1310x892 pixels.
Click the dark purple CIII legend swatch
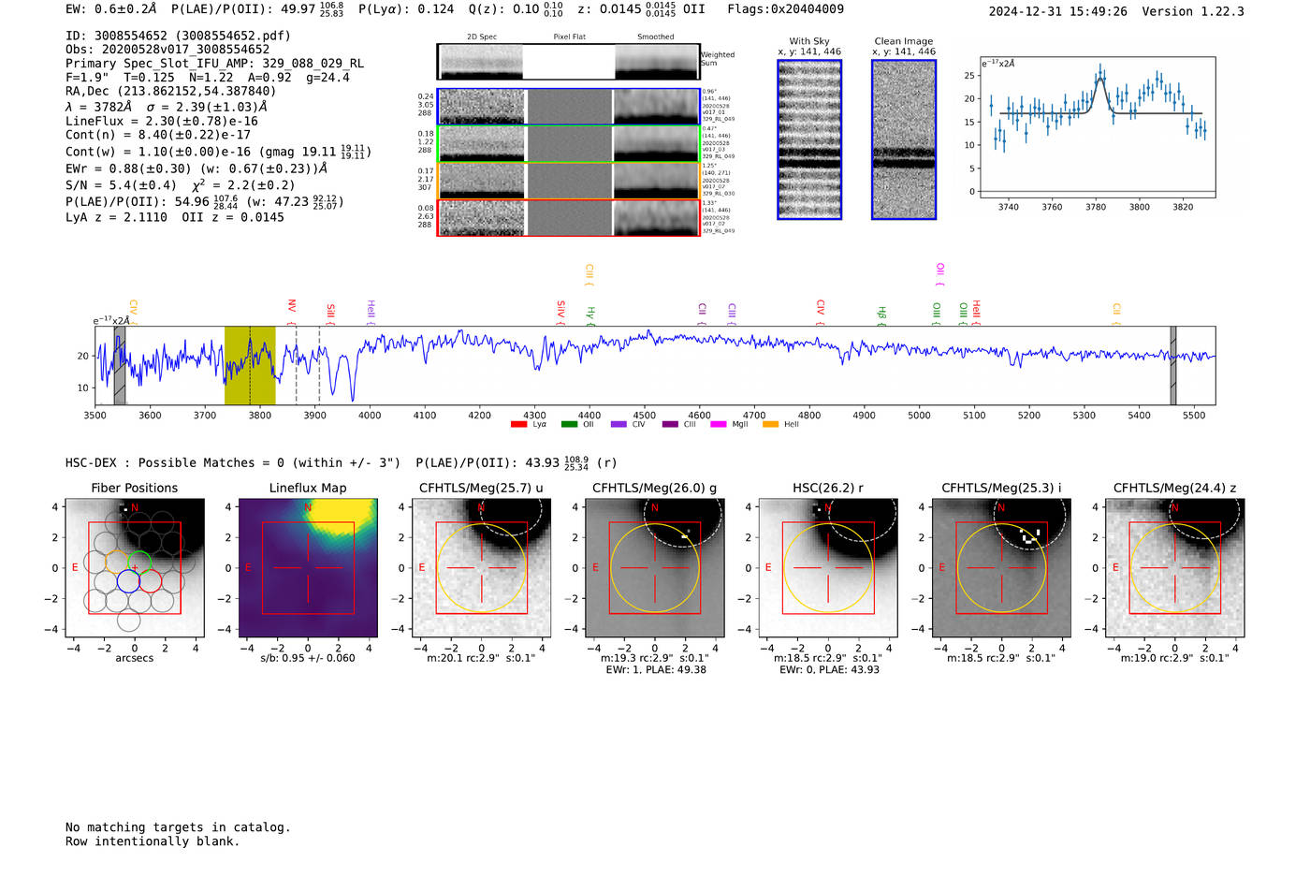pyautogui.click(x=670, y=425)
